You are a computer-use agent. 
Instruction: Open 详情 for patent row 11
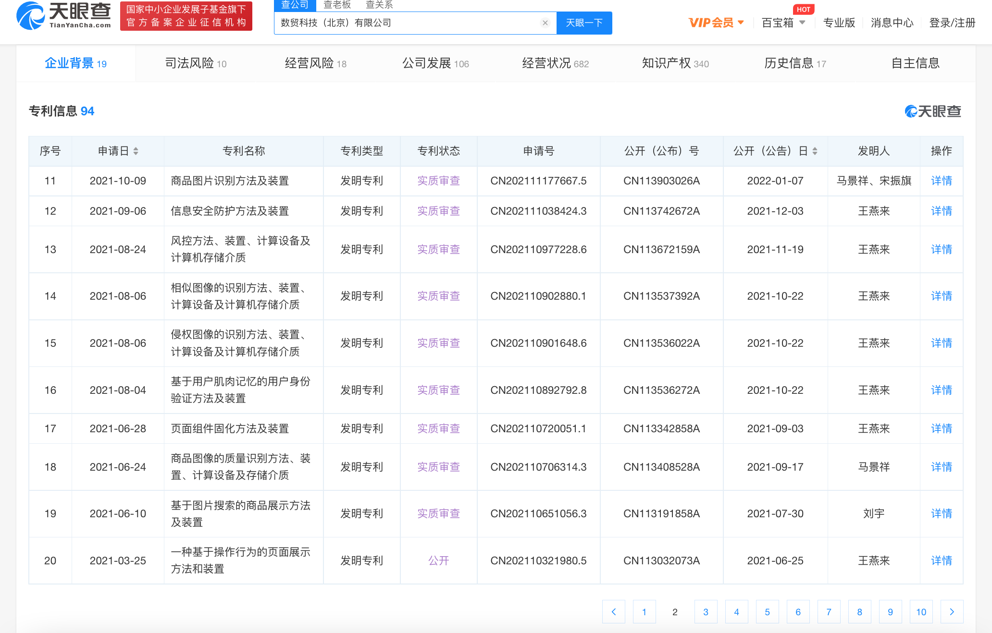[x=941, y=181]
